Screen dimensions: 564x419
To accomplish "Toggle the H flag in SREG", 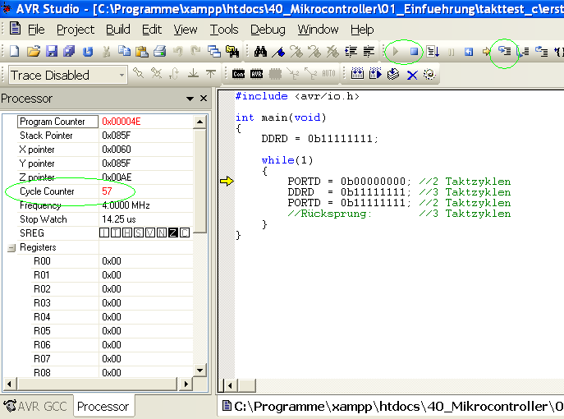I will point(127,233).
